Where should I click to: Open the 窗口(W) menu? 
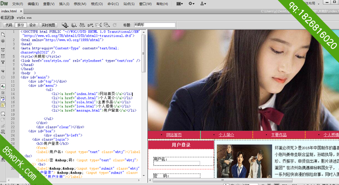coord(145,4)
